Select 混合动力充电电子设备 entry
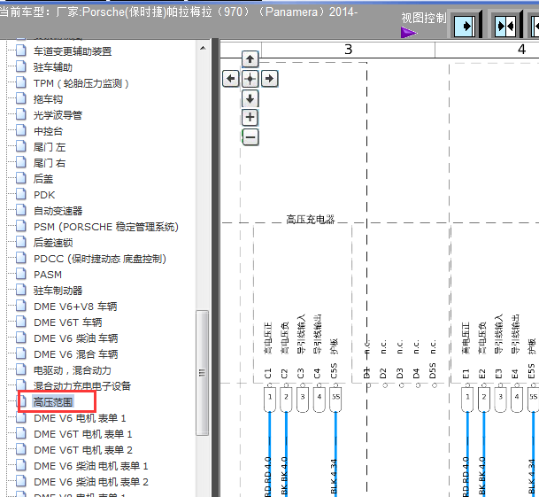 click(82, 386)
